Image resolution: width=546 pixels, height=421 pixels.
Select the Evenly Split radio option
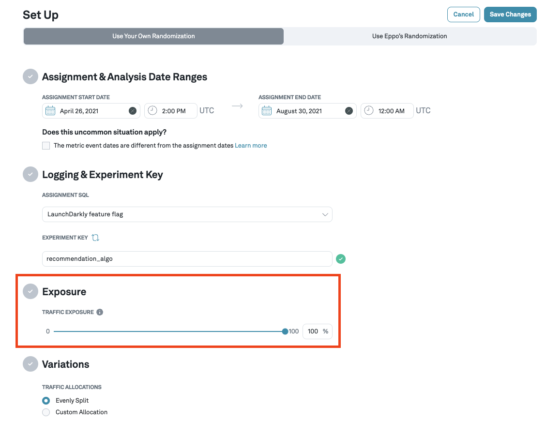click(x=46, y=401)
